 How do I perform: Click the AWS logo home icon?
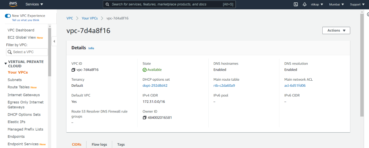click(x=13, y=4)
